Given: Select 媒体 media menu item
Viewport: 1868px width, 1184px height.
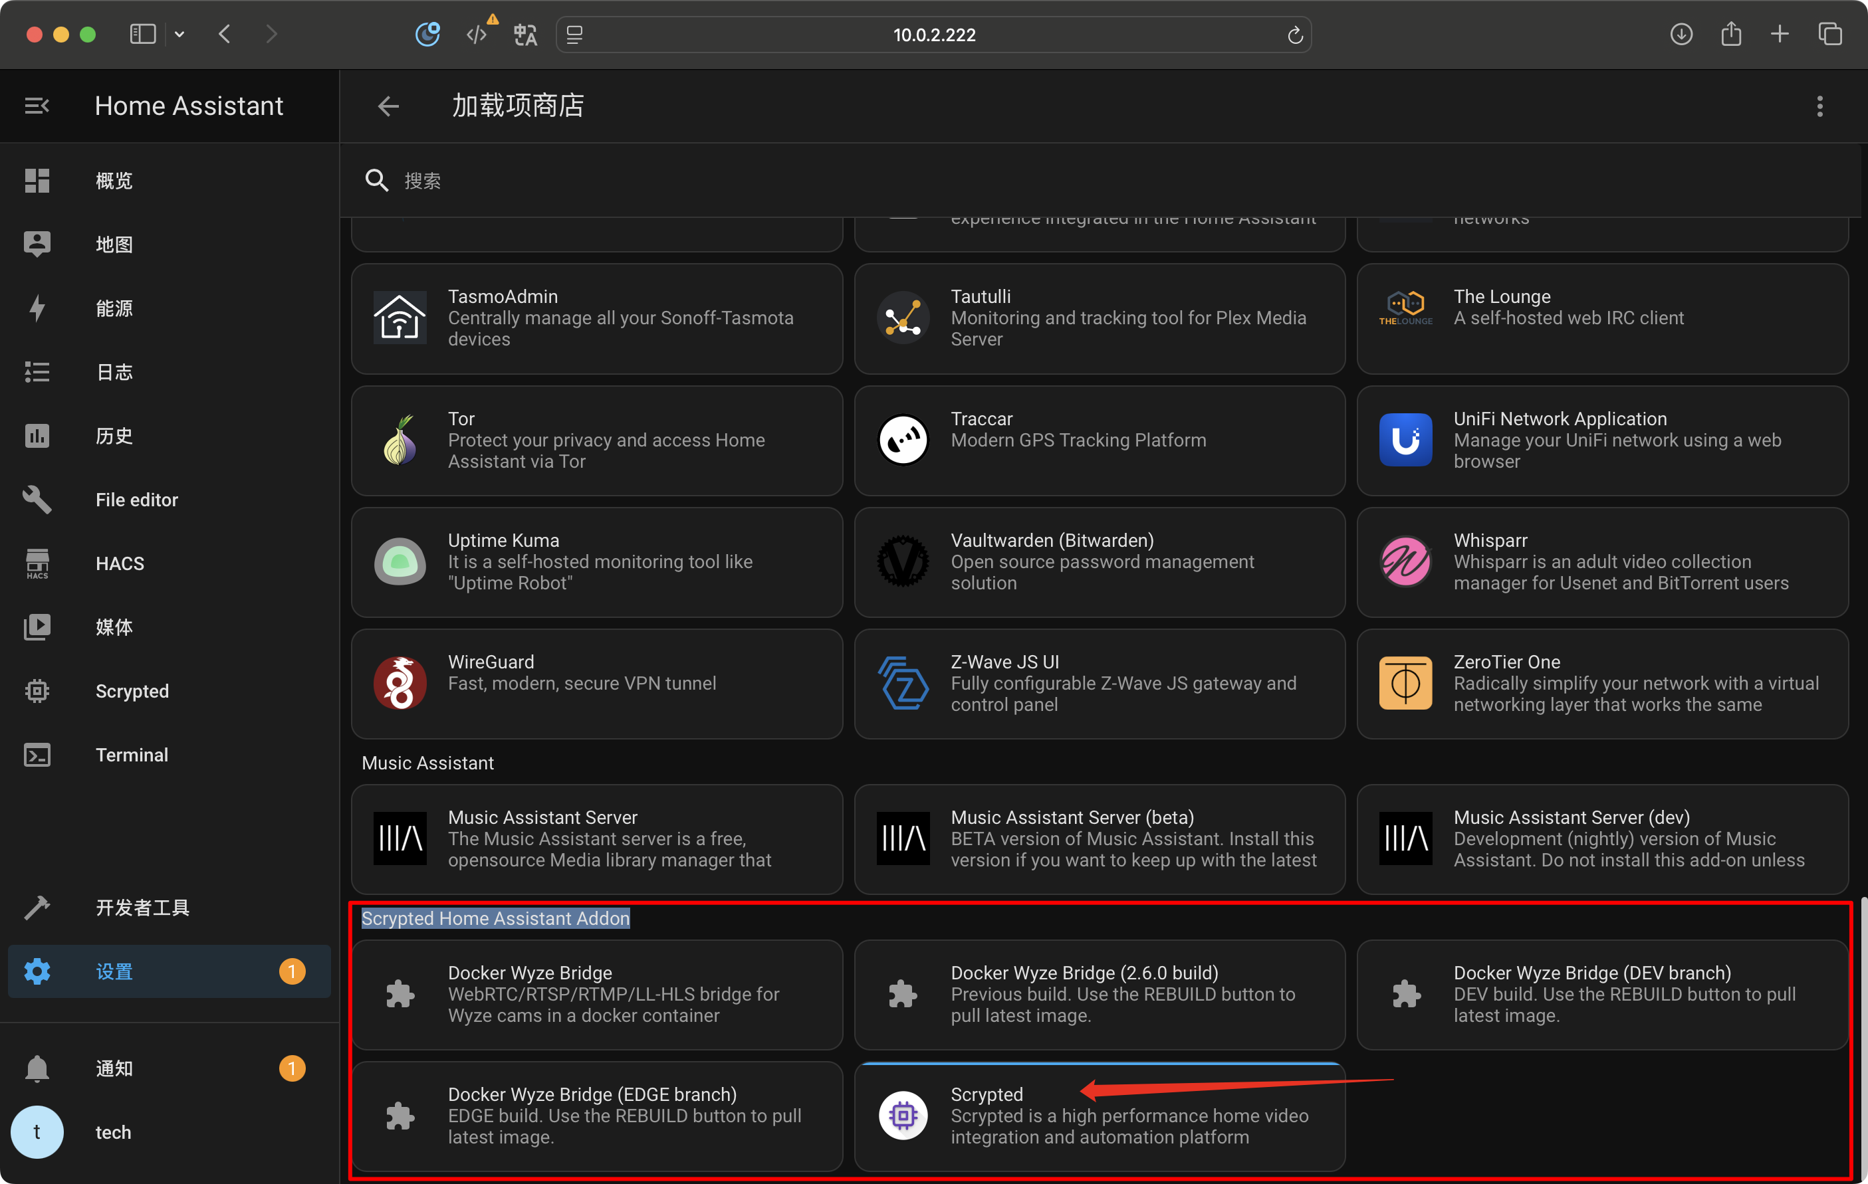Looking at the screenshot, I should (x=169, y=627).
